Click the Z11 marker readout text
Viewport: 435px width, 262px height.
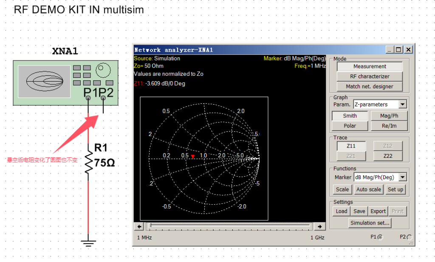(x=160, y=83)
